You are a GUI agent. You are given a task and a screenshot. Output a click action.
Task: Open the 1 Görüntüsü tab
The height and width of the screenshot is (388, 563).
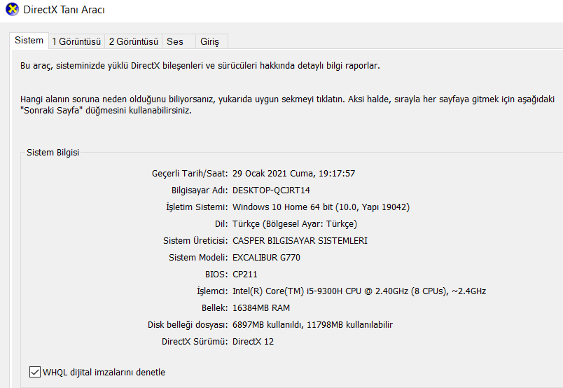(76, 42)
